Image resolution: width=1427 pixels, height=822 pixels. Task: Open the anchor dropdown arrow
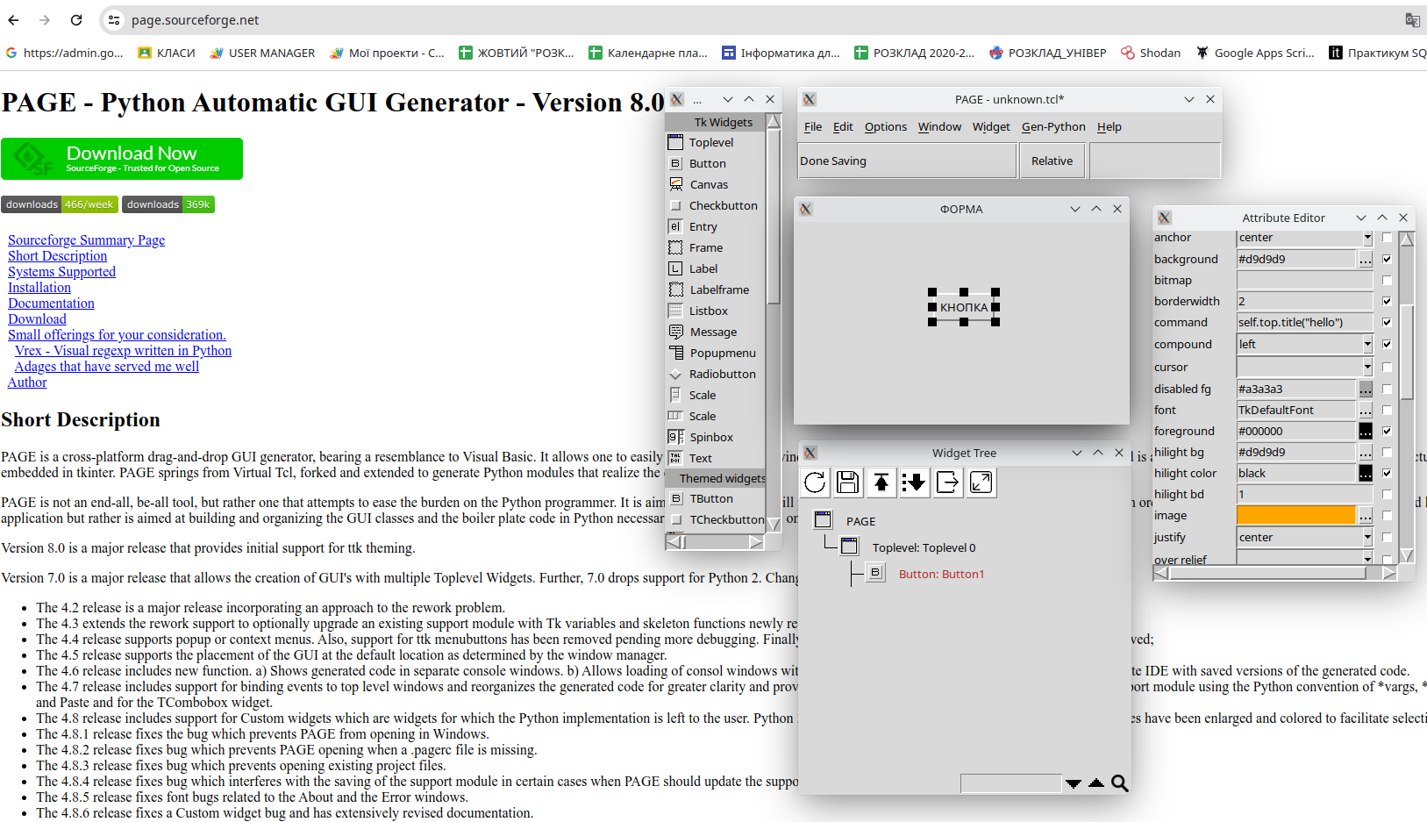(1366, 238)
